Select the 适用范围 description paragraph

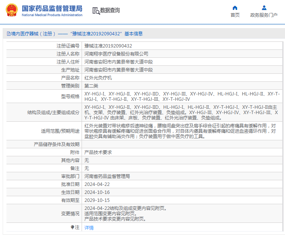pyautogui.click(x=180, y=131)
